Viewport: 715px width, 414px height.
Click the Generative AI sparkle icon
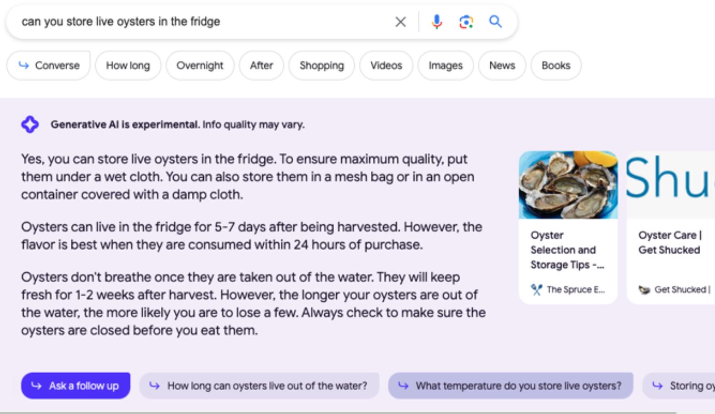(30, 125)
